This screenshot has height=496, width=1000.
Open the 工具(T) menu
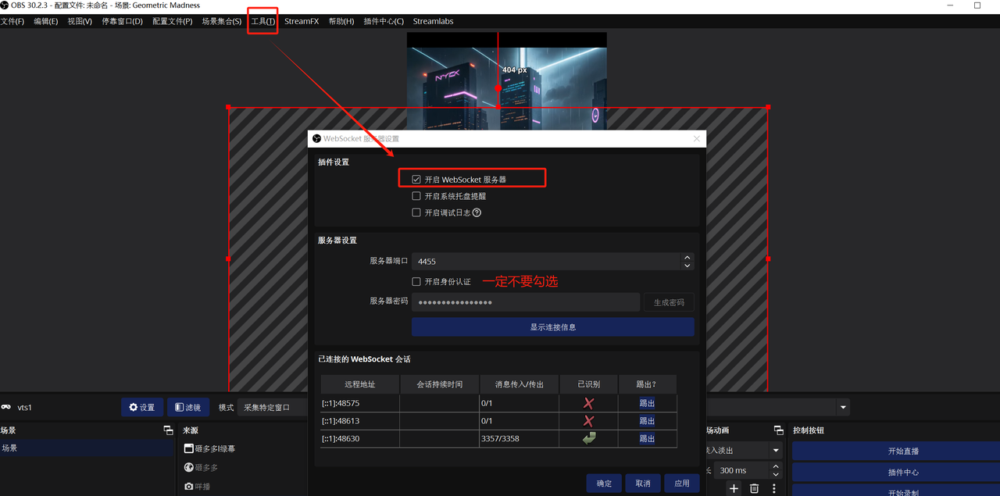click(262, 21)
